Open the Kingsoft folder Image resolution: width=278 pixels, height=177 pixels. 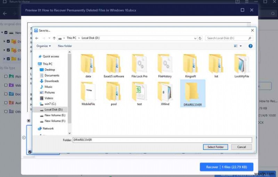[x=190, y=66]
